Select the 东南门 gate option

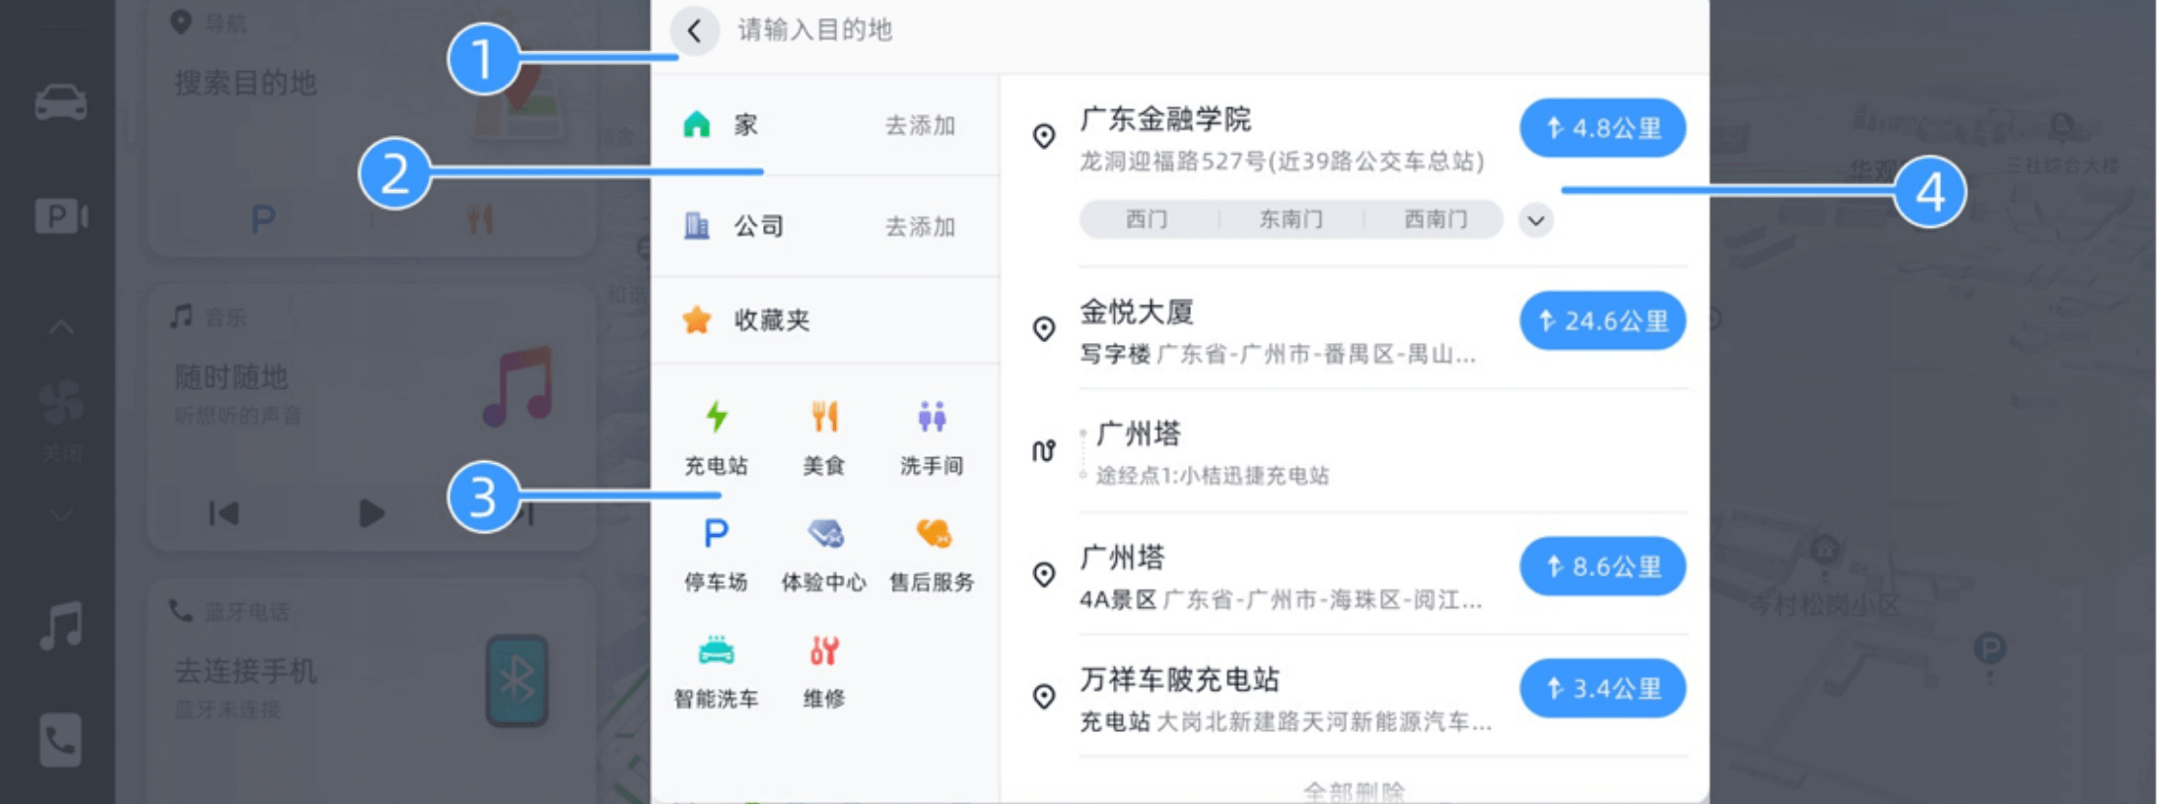(1291, 219)
